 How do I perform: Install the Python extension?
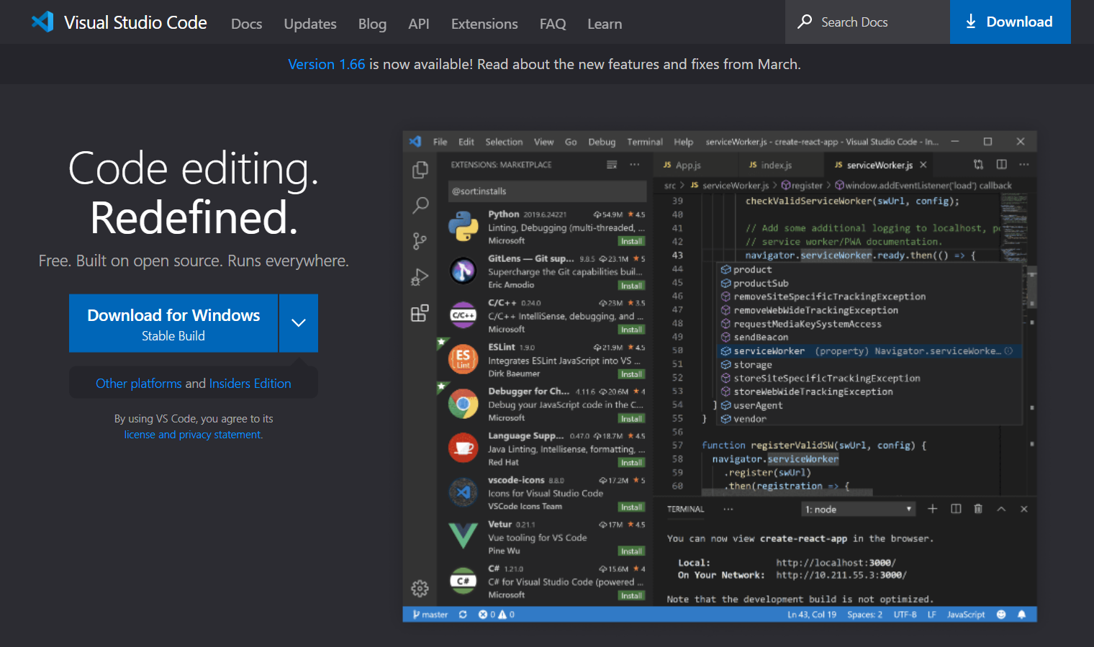[631, 242]
